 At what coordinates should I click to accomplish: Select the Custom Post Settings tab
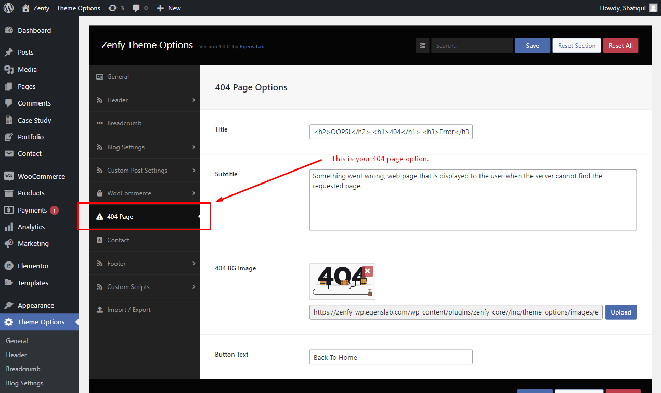145,170
